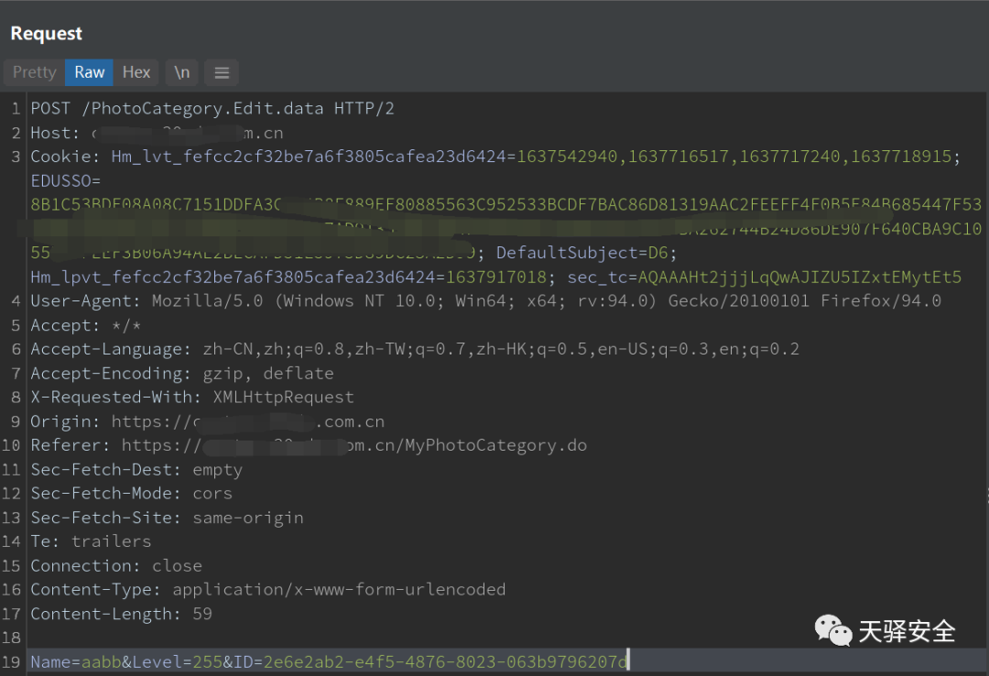Screen dimensions: 989x676
Task: Click the XMLHttpRequest header value
Action: click(283, 398)
